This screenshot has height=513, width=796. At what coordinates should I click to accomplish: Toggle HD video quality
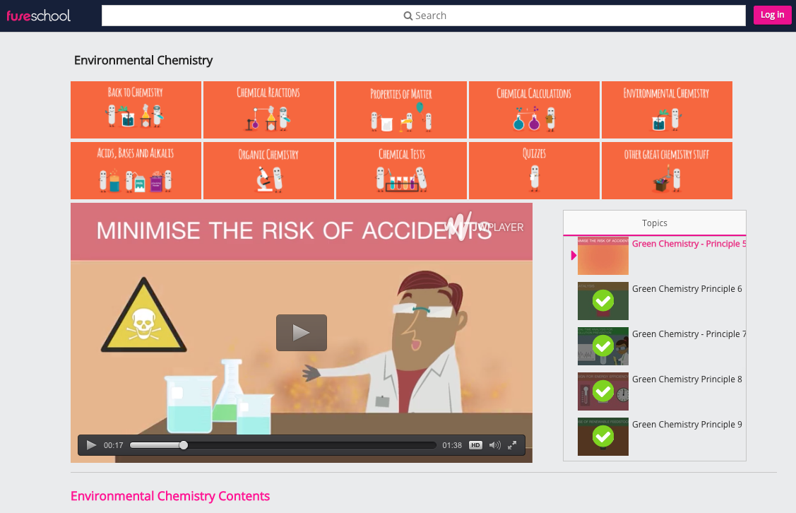(474, 445)
